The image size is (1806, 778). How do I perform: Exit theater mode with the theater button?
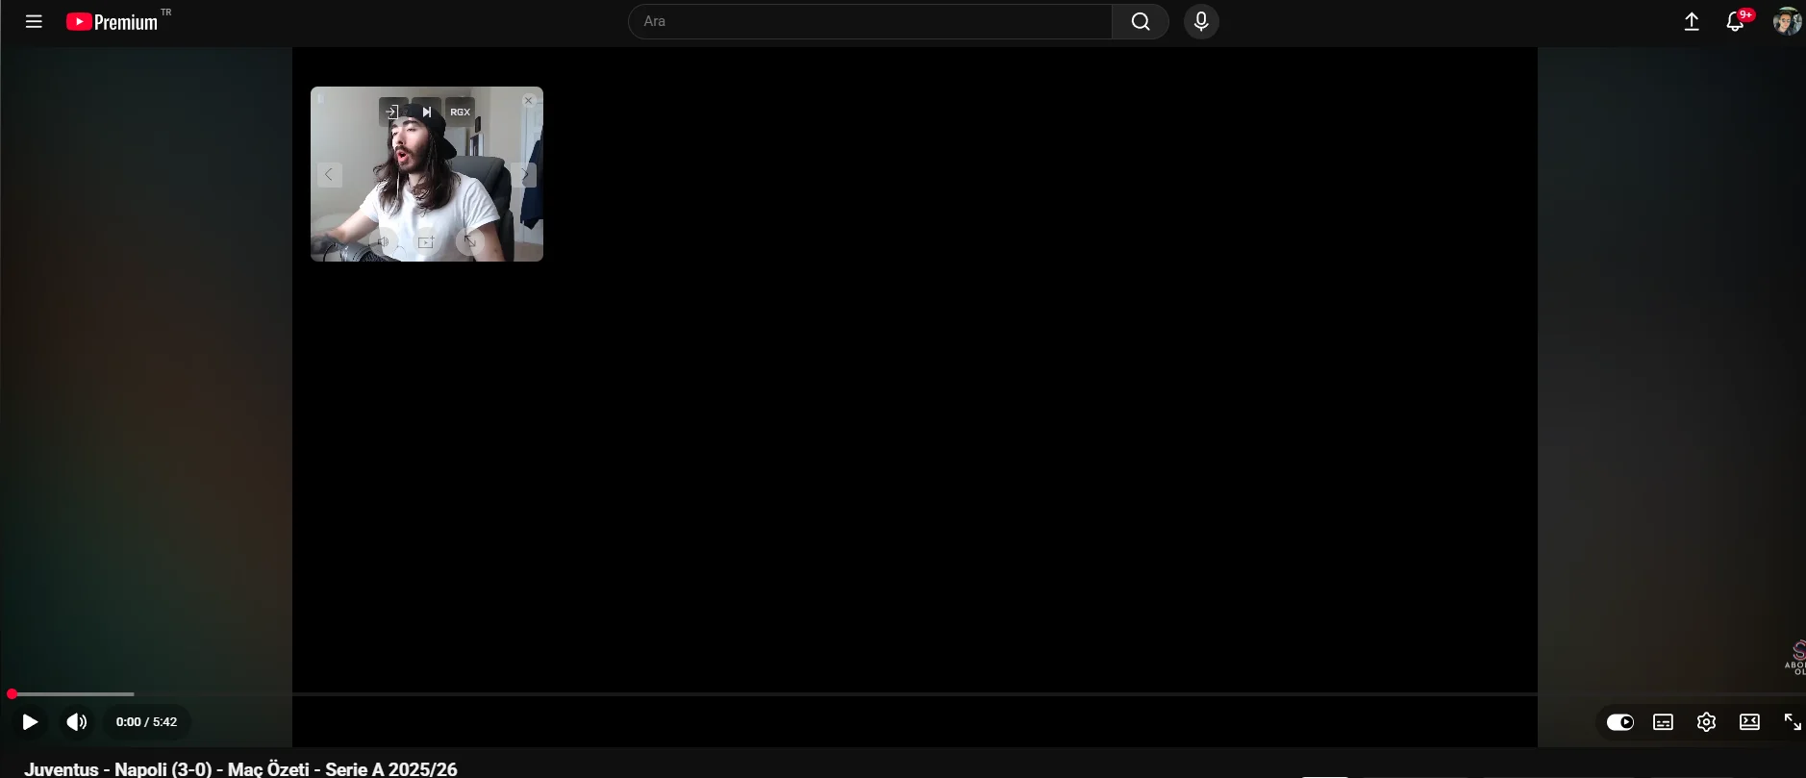(x=1749, y=722)
